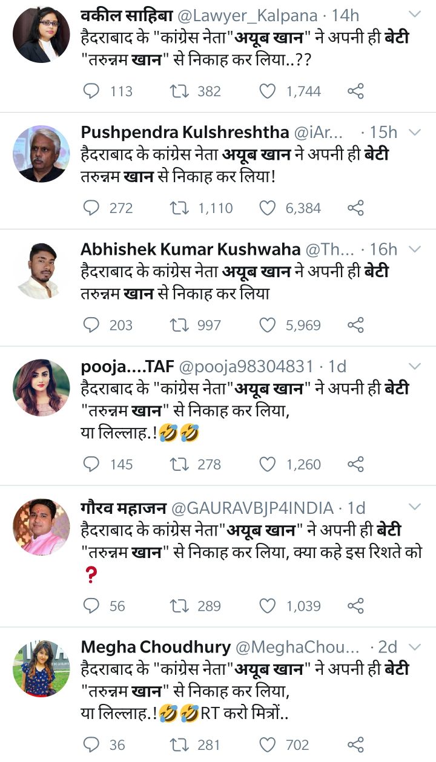Reply to pooja....TAF tweet
Viewport: 436px width, 762px height.
pyautogui.click(x=91, y=464)
